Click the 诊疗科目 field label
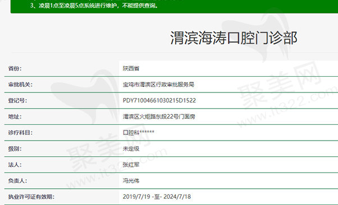 coord(20,133)
